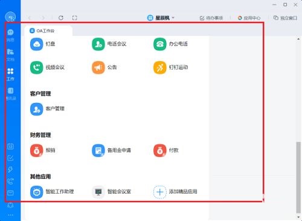Open the 钉钉运动 app

click(x=160, y=67)
